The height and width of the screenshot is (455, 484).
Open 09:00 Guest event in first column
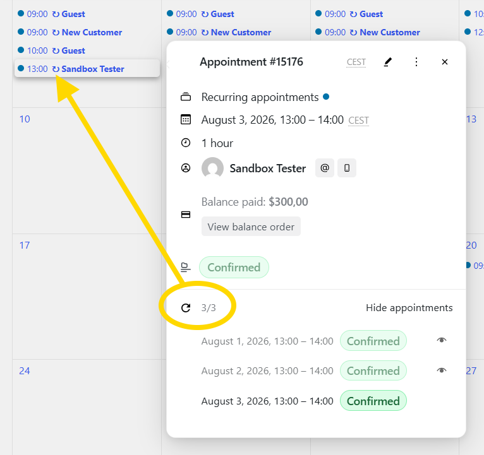[x=51, y=14]
